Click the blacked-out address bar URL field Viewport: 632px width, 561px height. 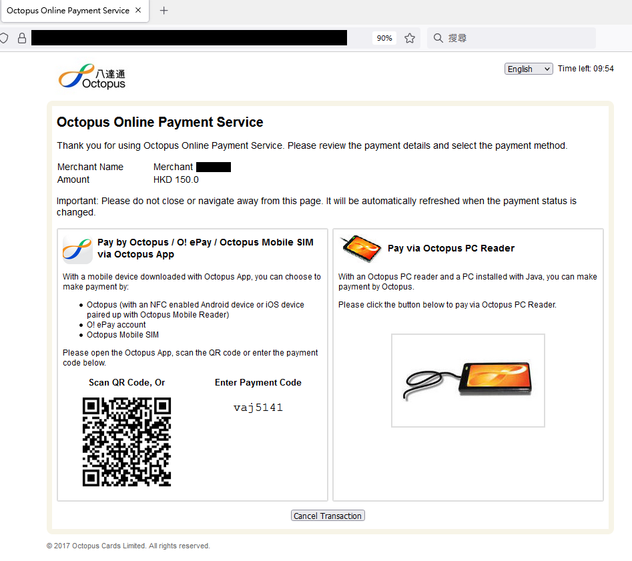click(189, 38)
